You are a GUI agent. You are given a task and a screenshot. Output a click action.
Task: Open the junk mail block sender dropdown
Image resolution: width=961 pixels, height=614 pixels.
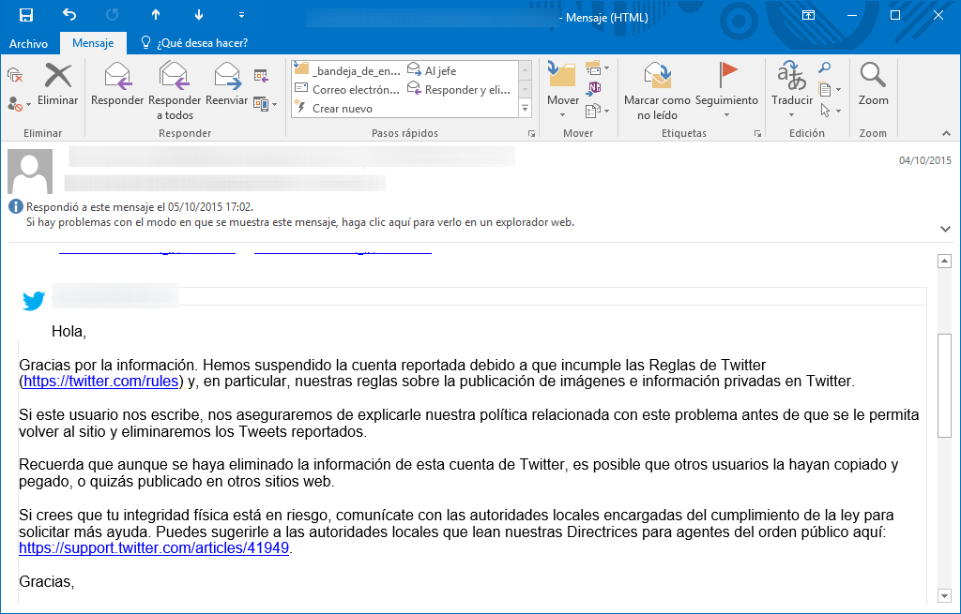pos(20,105)
